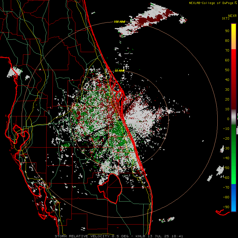Click the 0 value on the velocity scale
238x238 pixels.
pyautogui.click(x=228, y=119)
